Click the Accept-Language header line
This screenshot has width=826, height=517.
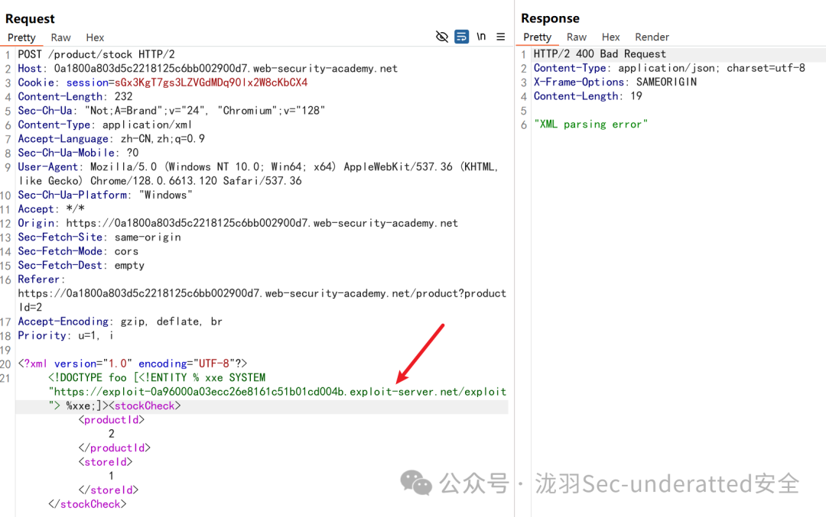111,139
